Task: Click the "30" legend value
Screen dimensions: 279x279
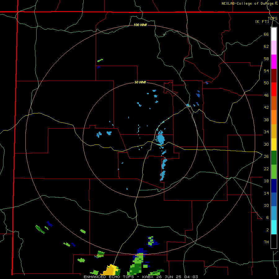Action: 266,144
